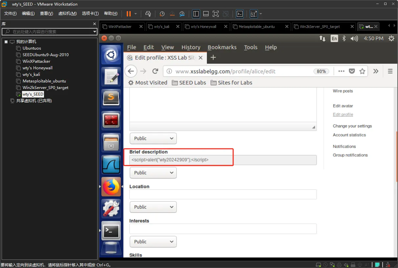Viewport: 398px width, 268px height.
Task: Open Firefox Tools menu
Action: pyautogui.click(x=251, y=47)
